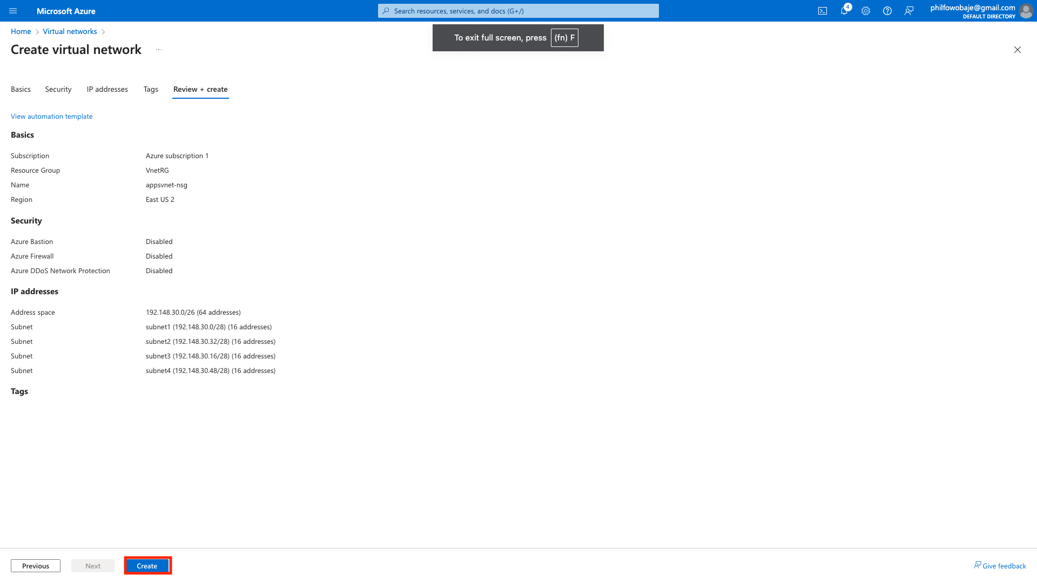This screenshot has width=1037, height=583.
Task: Open the notifications bell
Action: click(x=844, y=11)
